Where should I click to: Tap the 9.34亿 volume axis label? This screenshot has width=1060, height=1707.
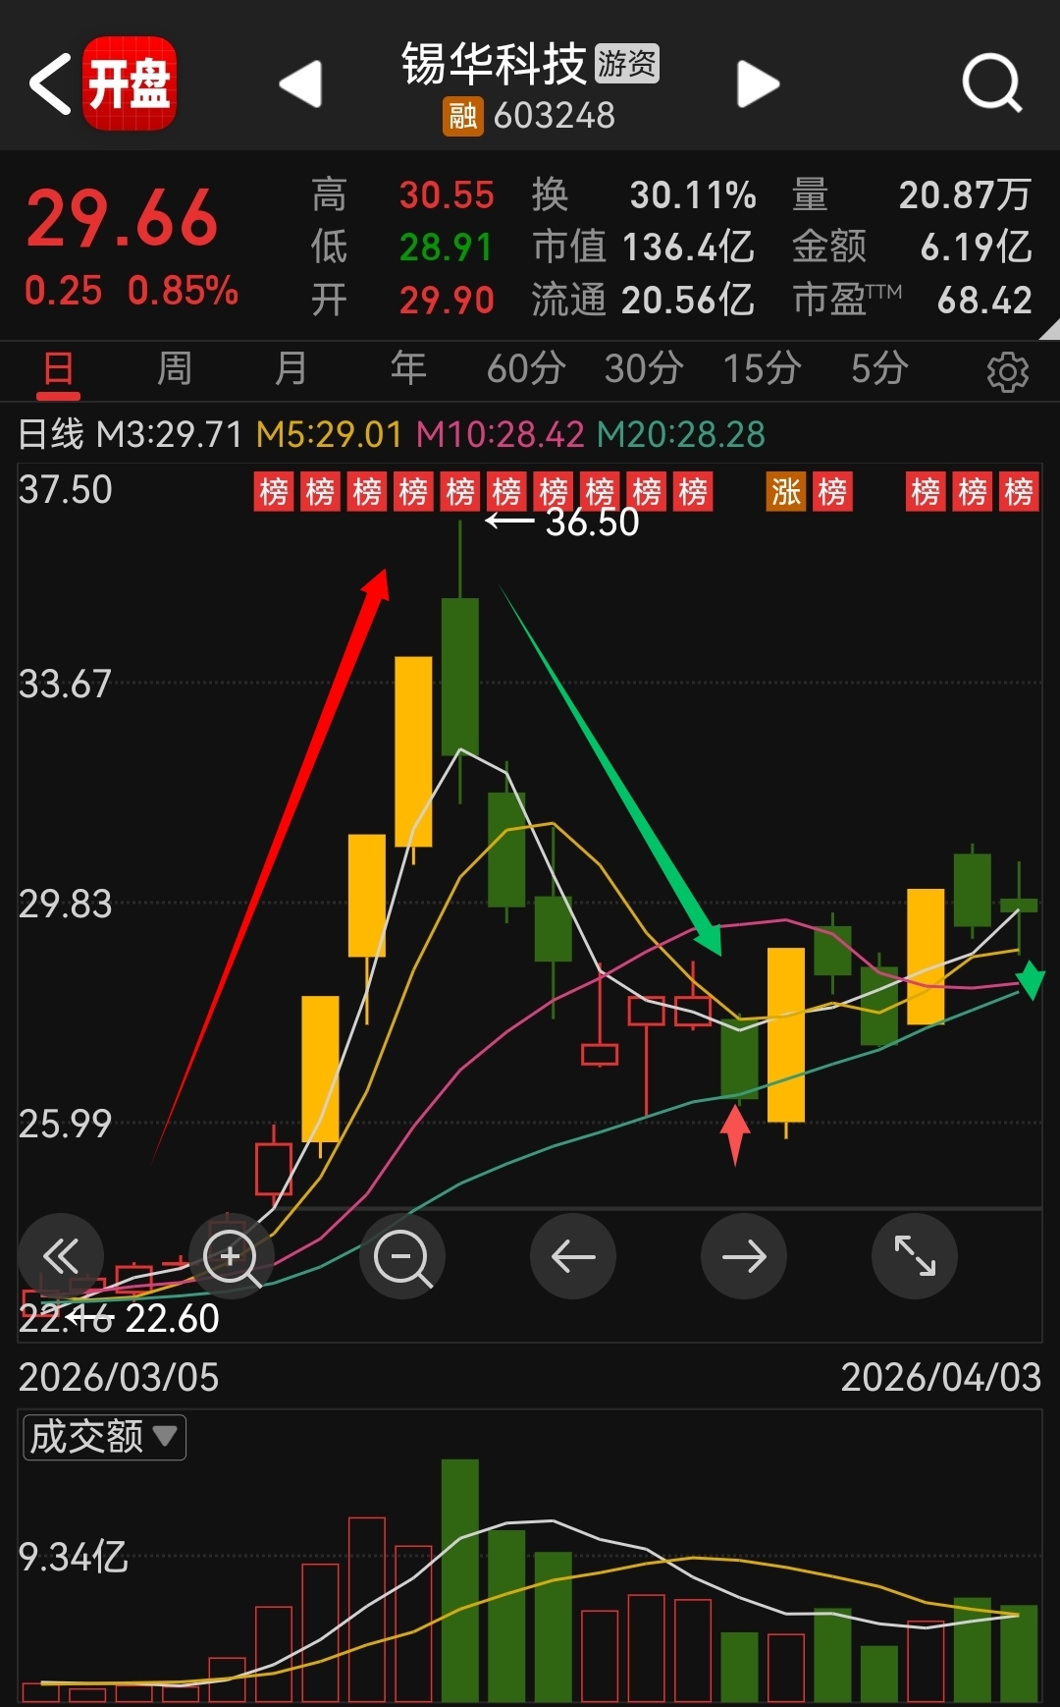tap(74, 1558)
